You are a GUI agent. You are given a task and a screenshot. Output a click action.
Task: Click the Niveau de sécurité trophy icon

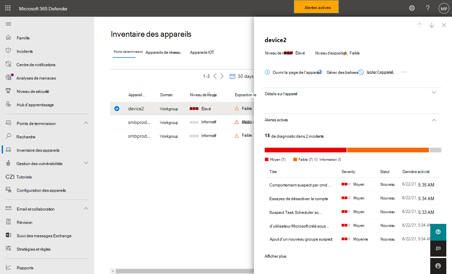(9, 91)
